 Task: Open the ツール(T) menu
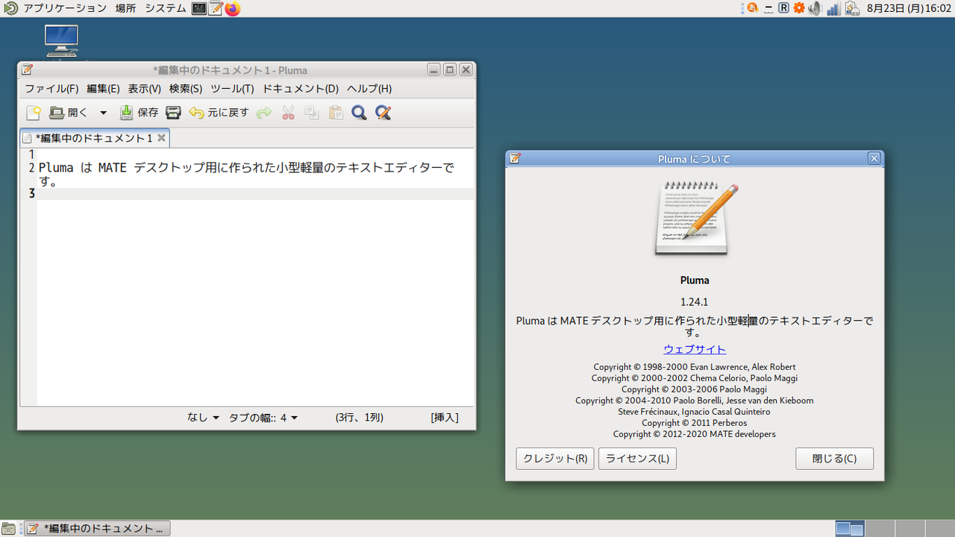pyautogui.click(x=232, y=88)
